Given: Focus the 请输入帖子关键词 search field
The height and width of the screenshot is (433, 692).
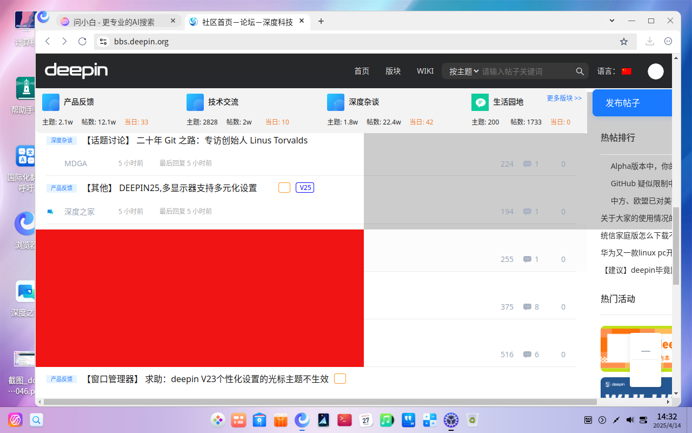Looking at the screenshot, I should 526,71.
